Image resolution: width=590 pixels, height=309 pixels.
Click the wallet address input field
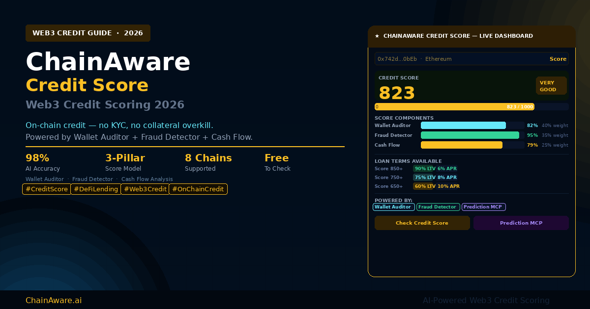tap(457, 59)
